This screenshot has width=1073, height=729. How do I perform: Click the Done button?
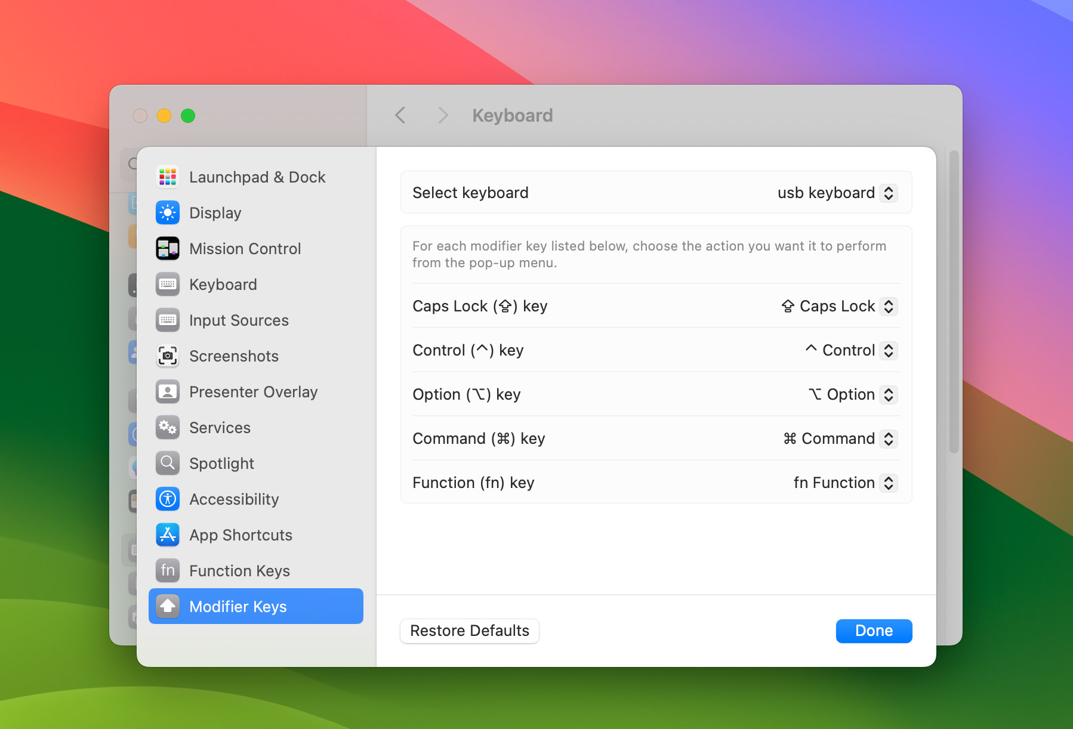point(874,631)
